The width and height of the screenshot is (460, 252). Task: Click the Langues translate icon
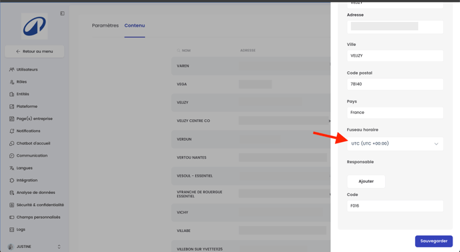[11, 168]
